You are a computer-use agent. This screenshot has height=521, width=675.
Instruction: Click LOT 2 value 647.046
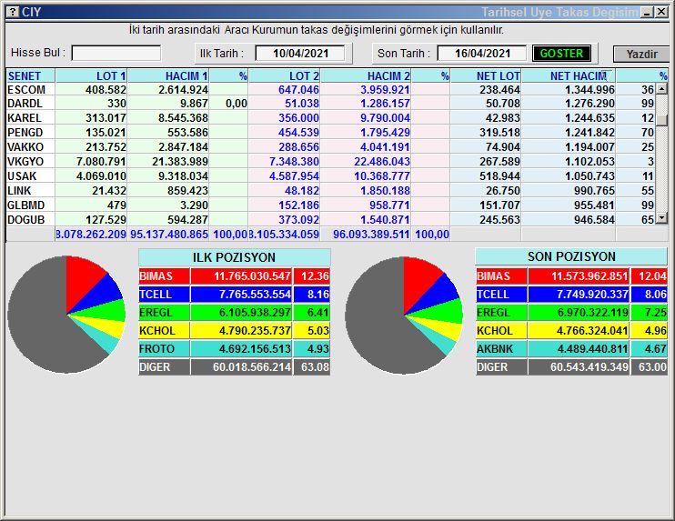click(x=298, y=89)
